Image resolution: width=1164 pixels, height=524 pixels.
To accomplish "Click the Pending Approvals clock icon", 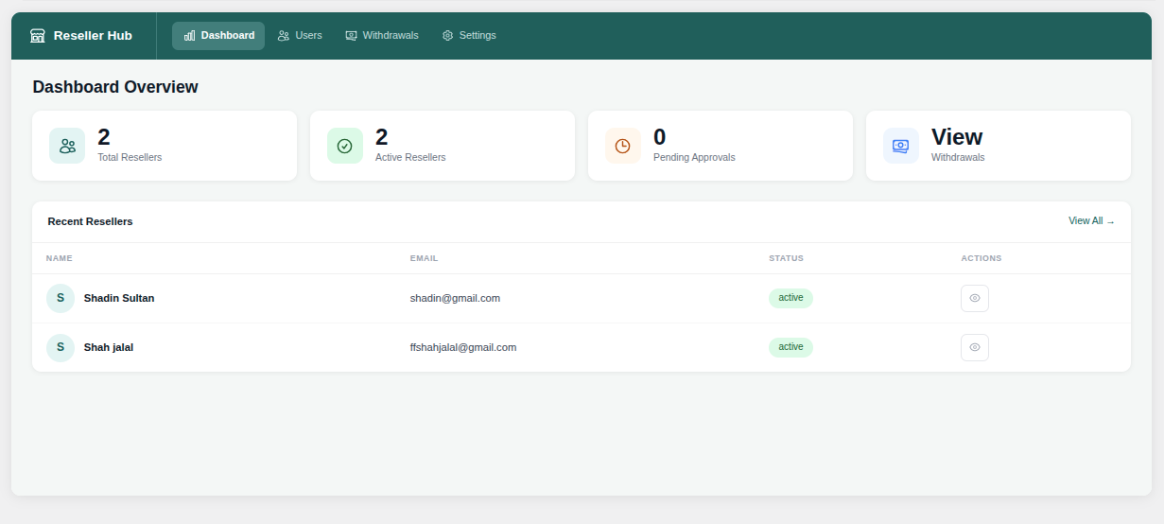I will click(623, 146).
